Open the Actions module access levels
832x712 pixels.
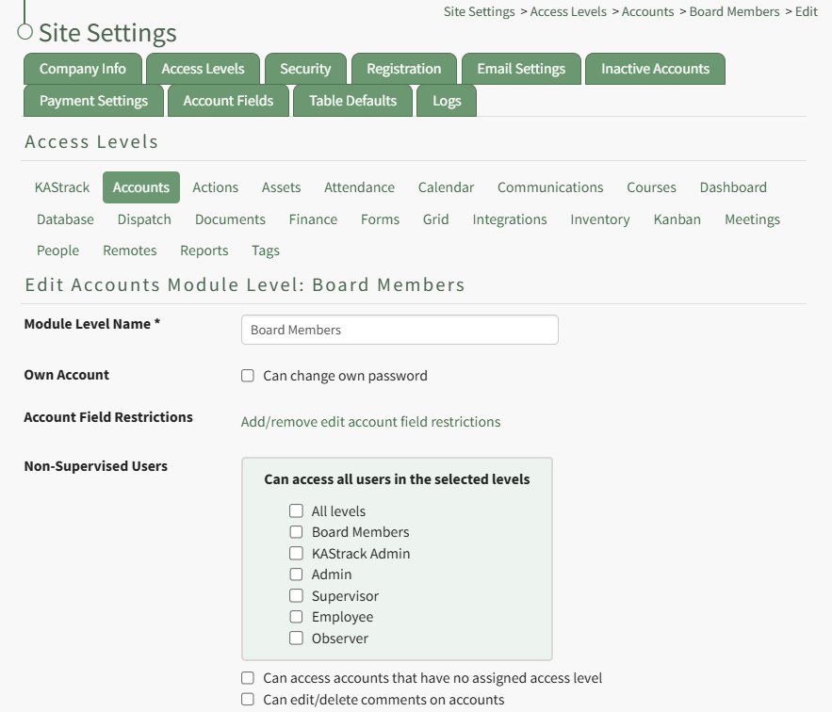[216, 187]
